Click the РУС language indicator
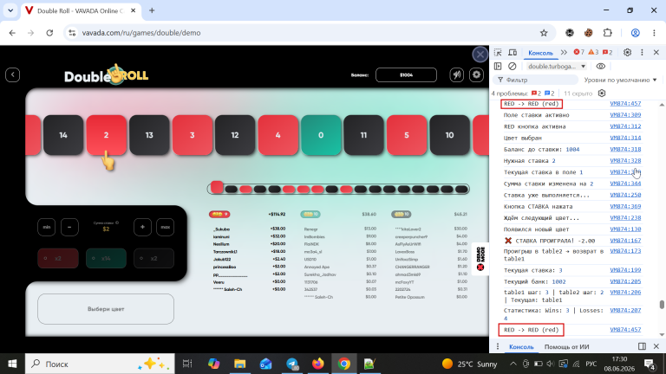This screenshot has height=374, width=666. point(591,364)
